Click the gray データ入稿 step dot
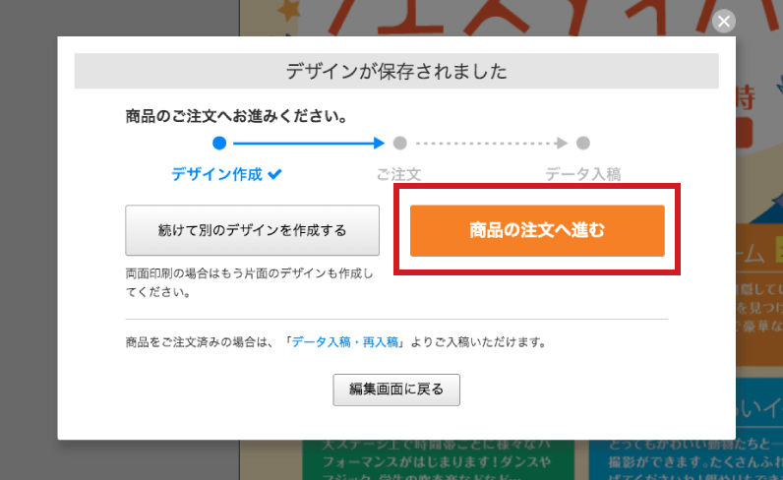 click(583, 144)
